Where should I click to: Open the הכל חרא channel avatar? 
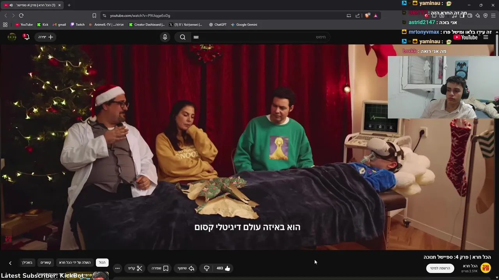click(485, 268)
